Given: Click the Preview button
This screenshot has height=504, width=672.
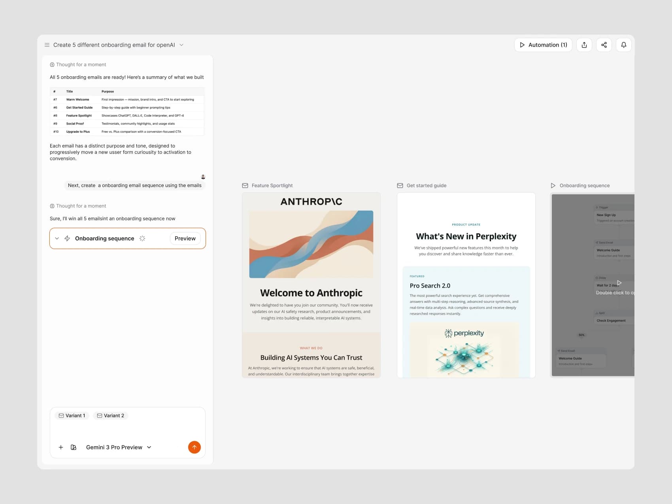Looking at the screenshot, I should point(185,238).
